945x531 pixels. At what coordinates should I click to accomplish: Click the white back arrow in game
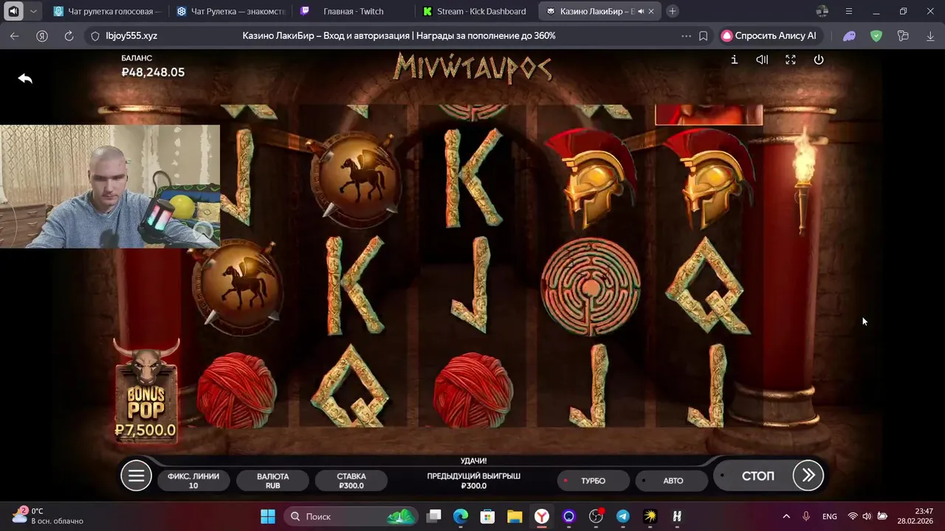pyautogui.click(x=25, y=78)
